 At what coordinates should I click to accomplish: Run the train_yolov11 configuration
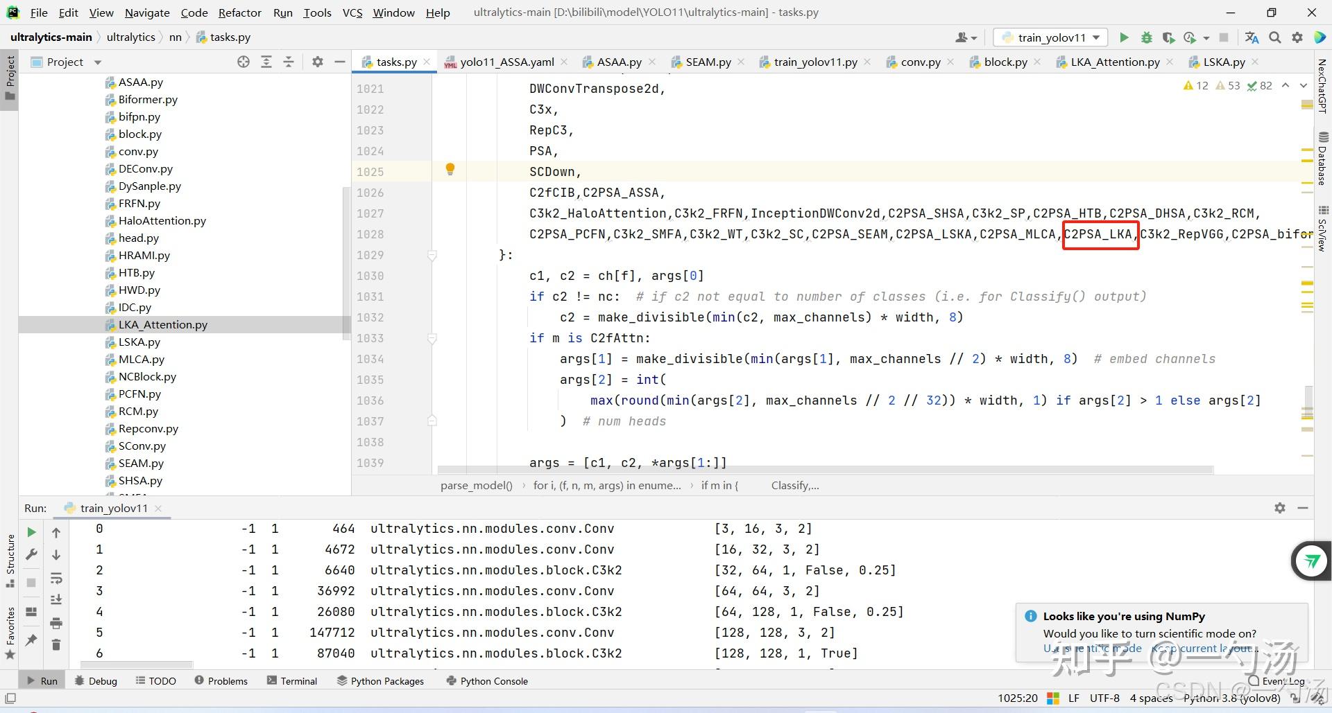click(x=1125, y=37)
